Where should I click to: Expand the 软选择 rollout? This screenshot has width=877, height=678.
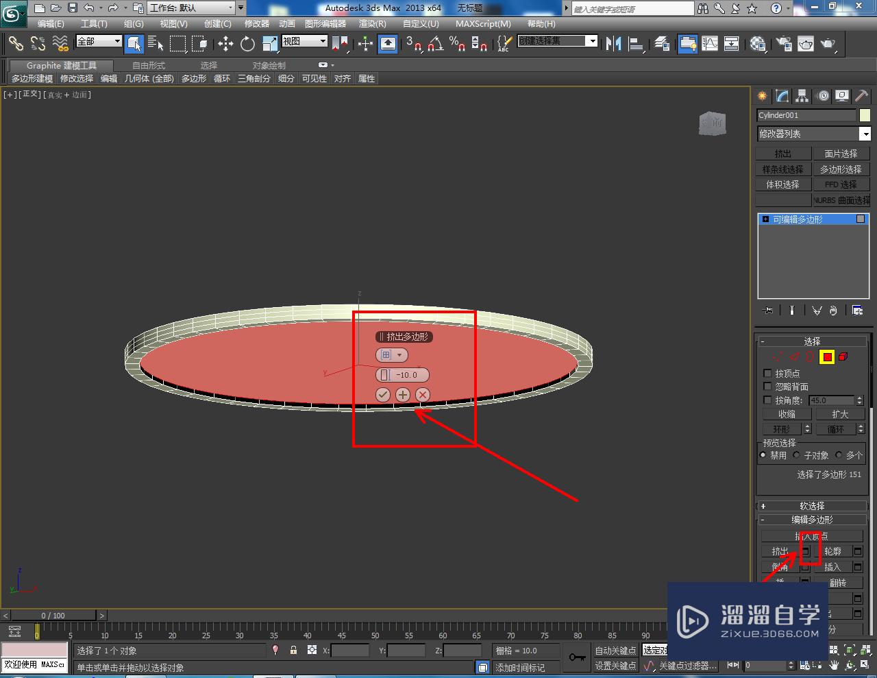(x=813, y=506)
